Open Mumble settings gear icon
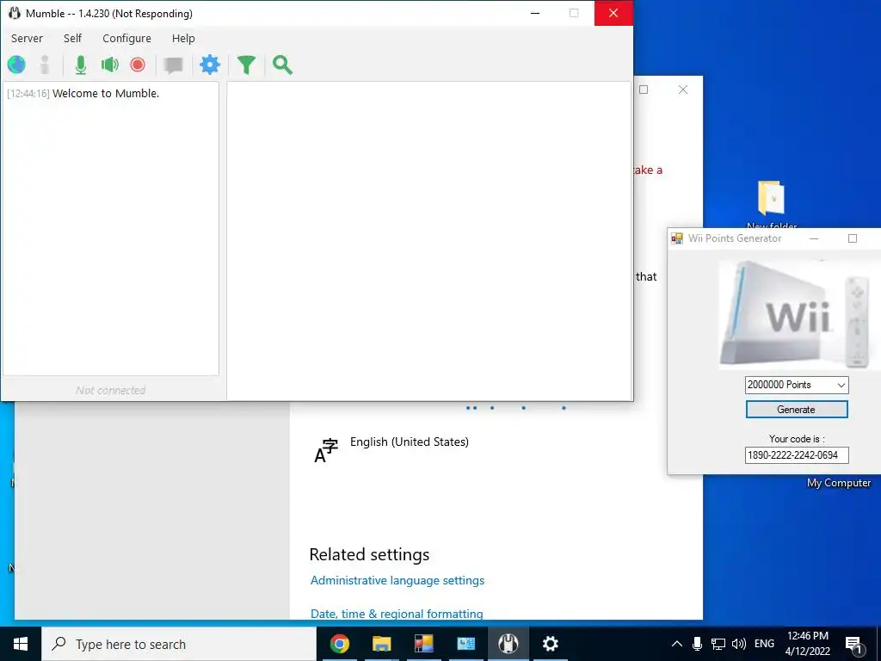The image size is (881, 661). click(210, 65)
